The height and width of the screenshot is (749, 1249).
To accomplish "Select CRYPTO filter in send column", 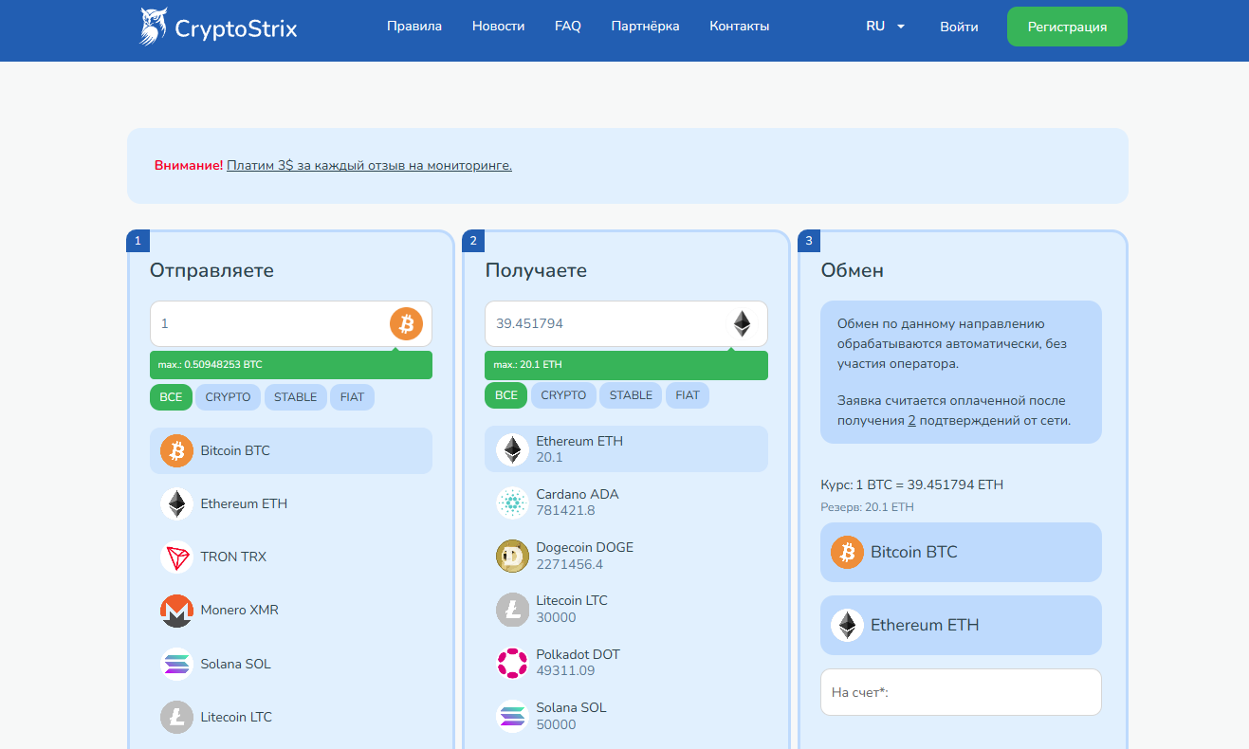I will coord(229,396).
